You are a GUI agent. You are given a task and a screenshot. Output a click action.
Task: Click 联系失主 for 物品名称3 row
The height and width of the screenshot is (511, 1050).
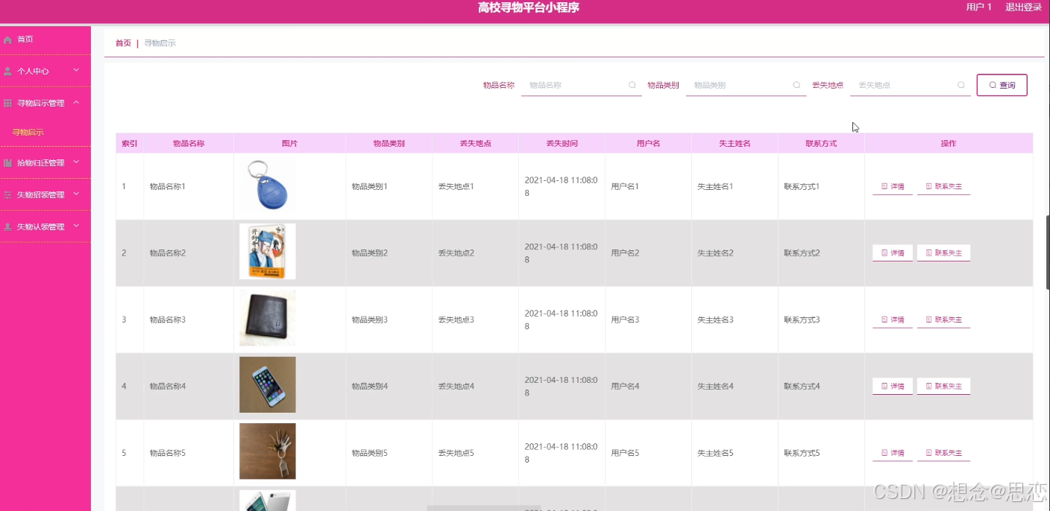943,320
